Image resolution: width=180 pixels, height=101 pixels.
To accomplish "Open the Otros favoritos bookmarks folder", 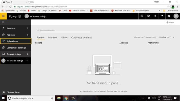I will 171,11.
